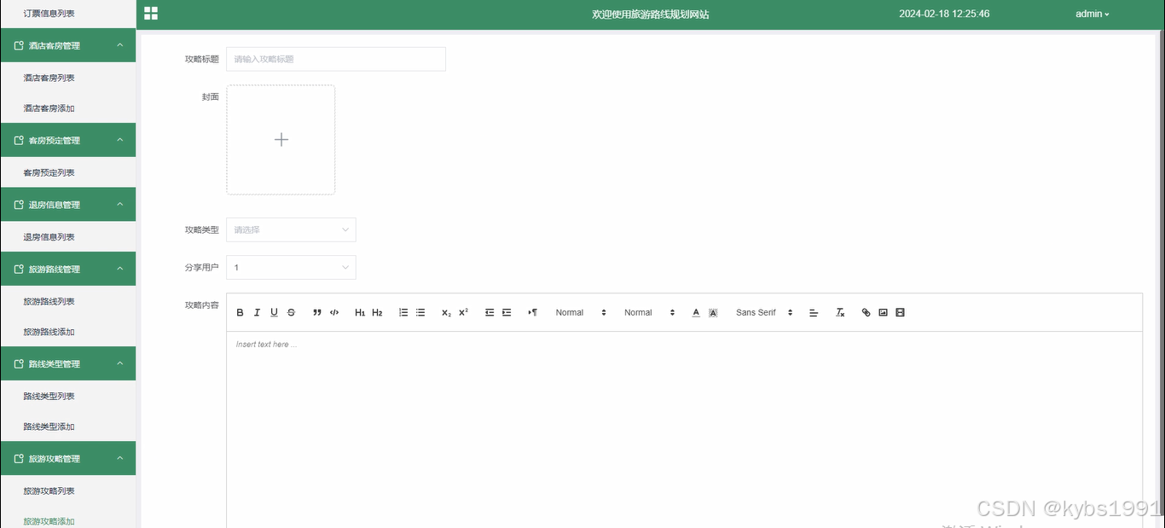The width and height of the screenshot is (1165, 528).
Task: Apply subscript formatting
Action: [446, 312]
